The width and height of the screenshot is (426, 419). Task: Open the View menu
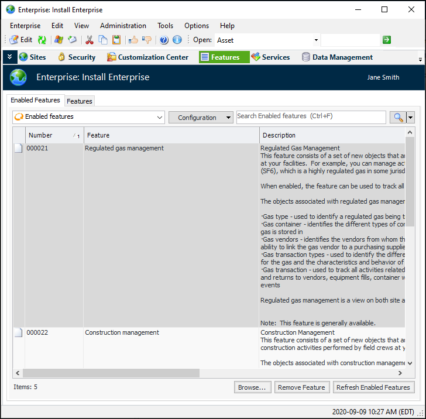81,26
